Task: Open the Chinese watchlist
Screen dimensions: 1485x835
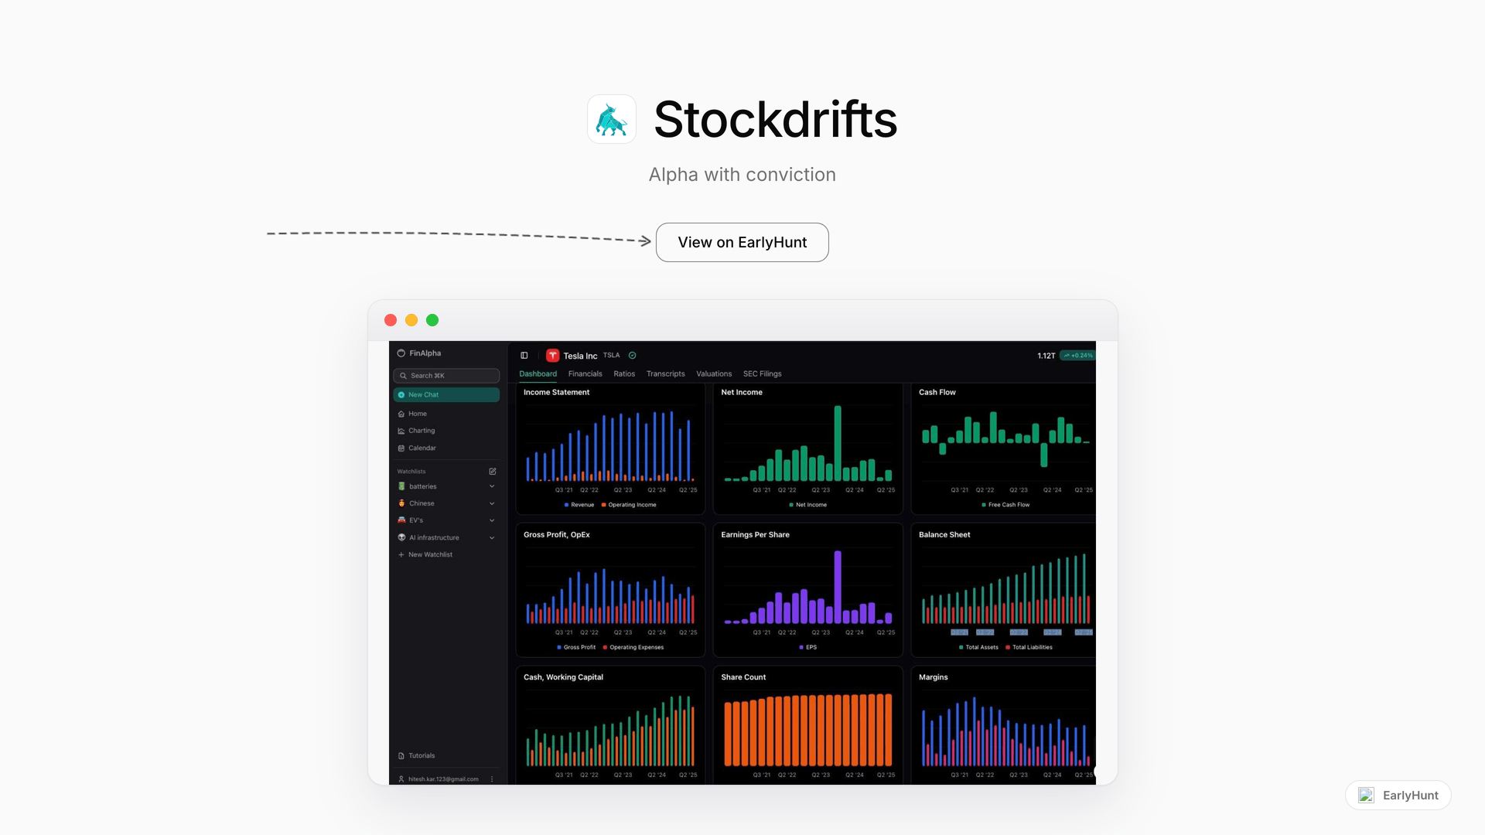Action: 422,503
